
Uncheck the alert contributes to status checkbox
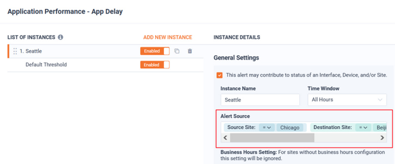point(220,75)
